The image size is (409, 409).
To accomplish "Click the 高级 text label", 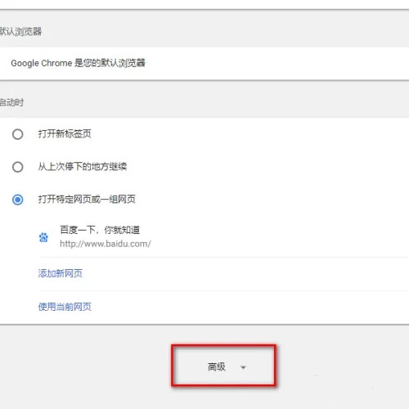I will tap(217, 366).
